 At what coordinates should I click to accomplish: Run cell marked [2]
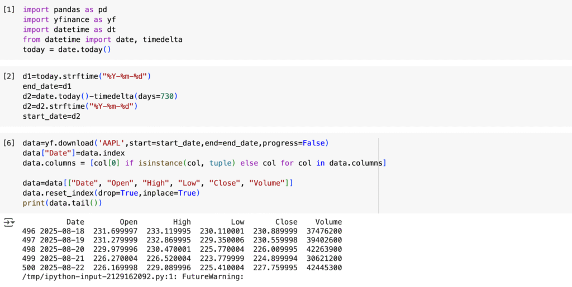coord(9,76)
